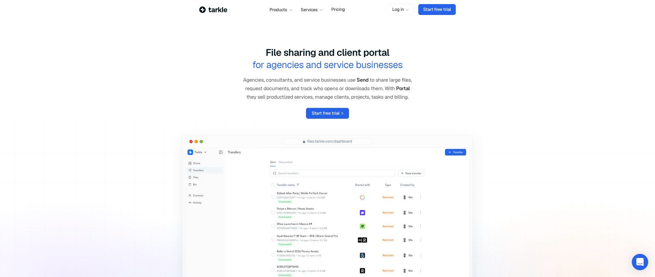Click Start free trial in the header
The image size is (655, 277).
[x=437, y=10]
